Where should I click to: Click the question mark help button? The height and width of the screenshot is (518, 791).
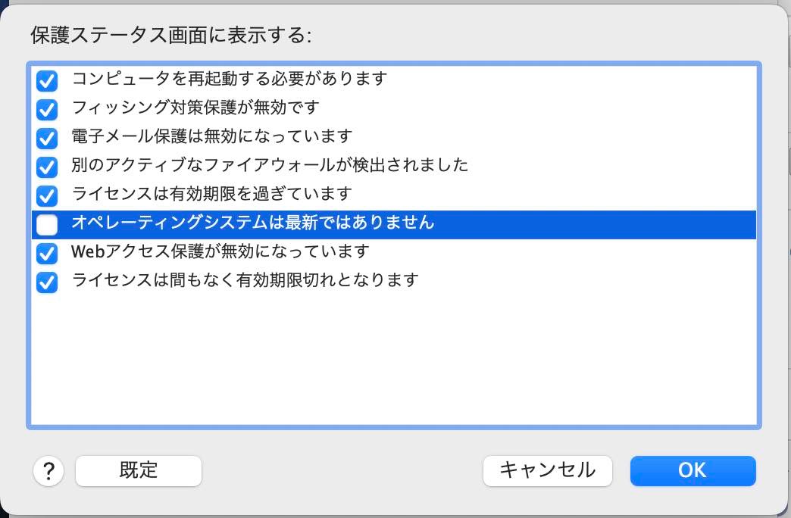48,471
